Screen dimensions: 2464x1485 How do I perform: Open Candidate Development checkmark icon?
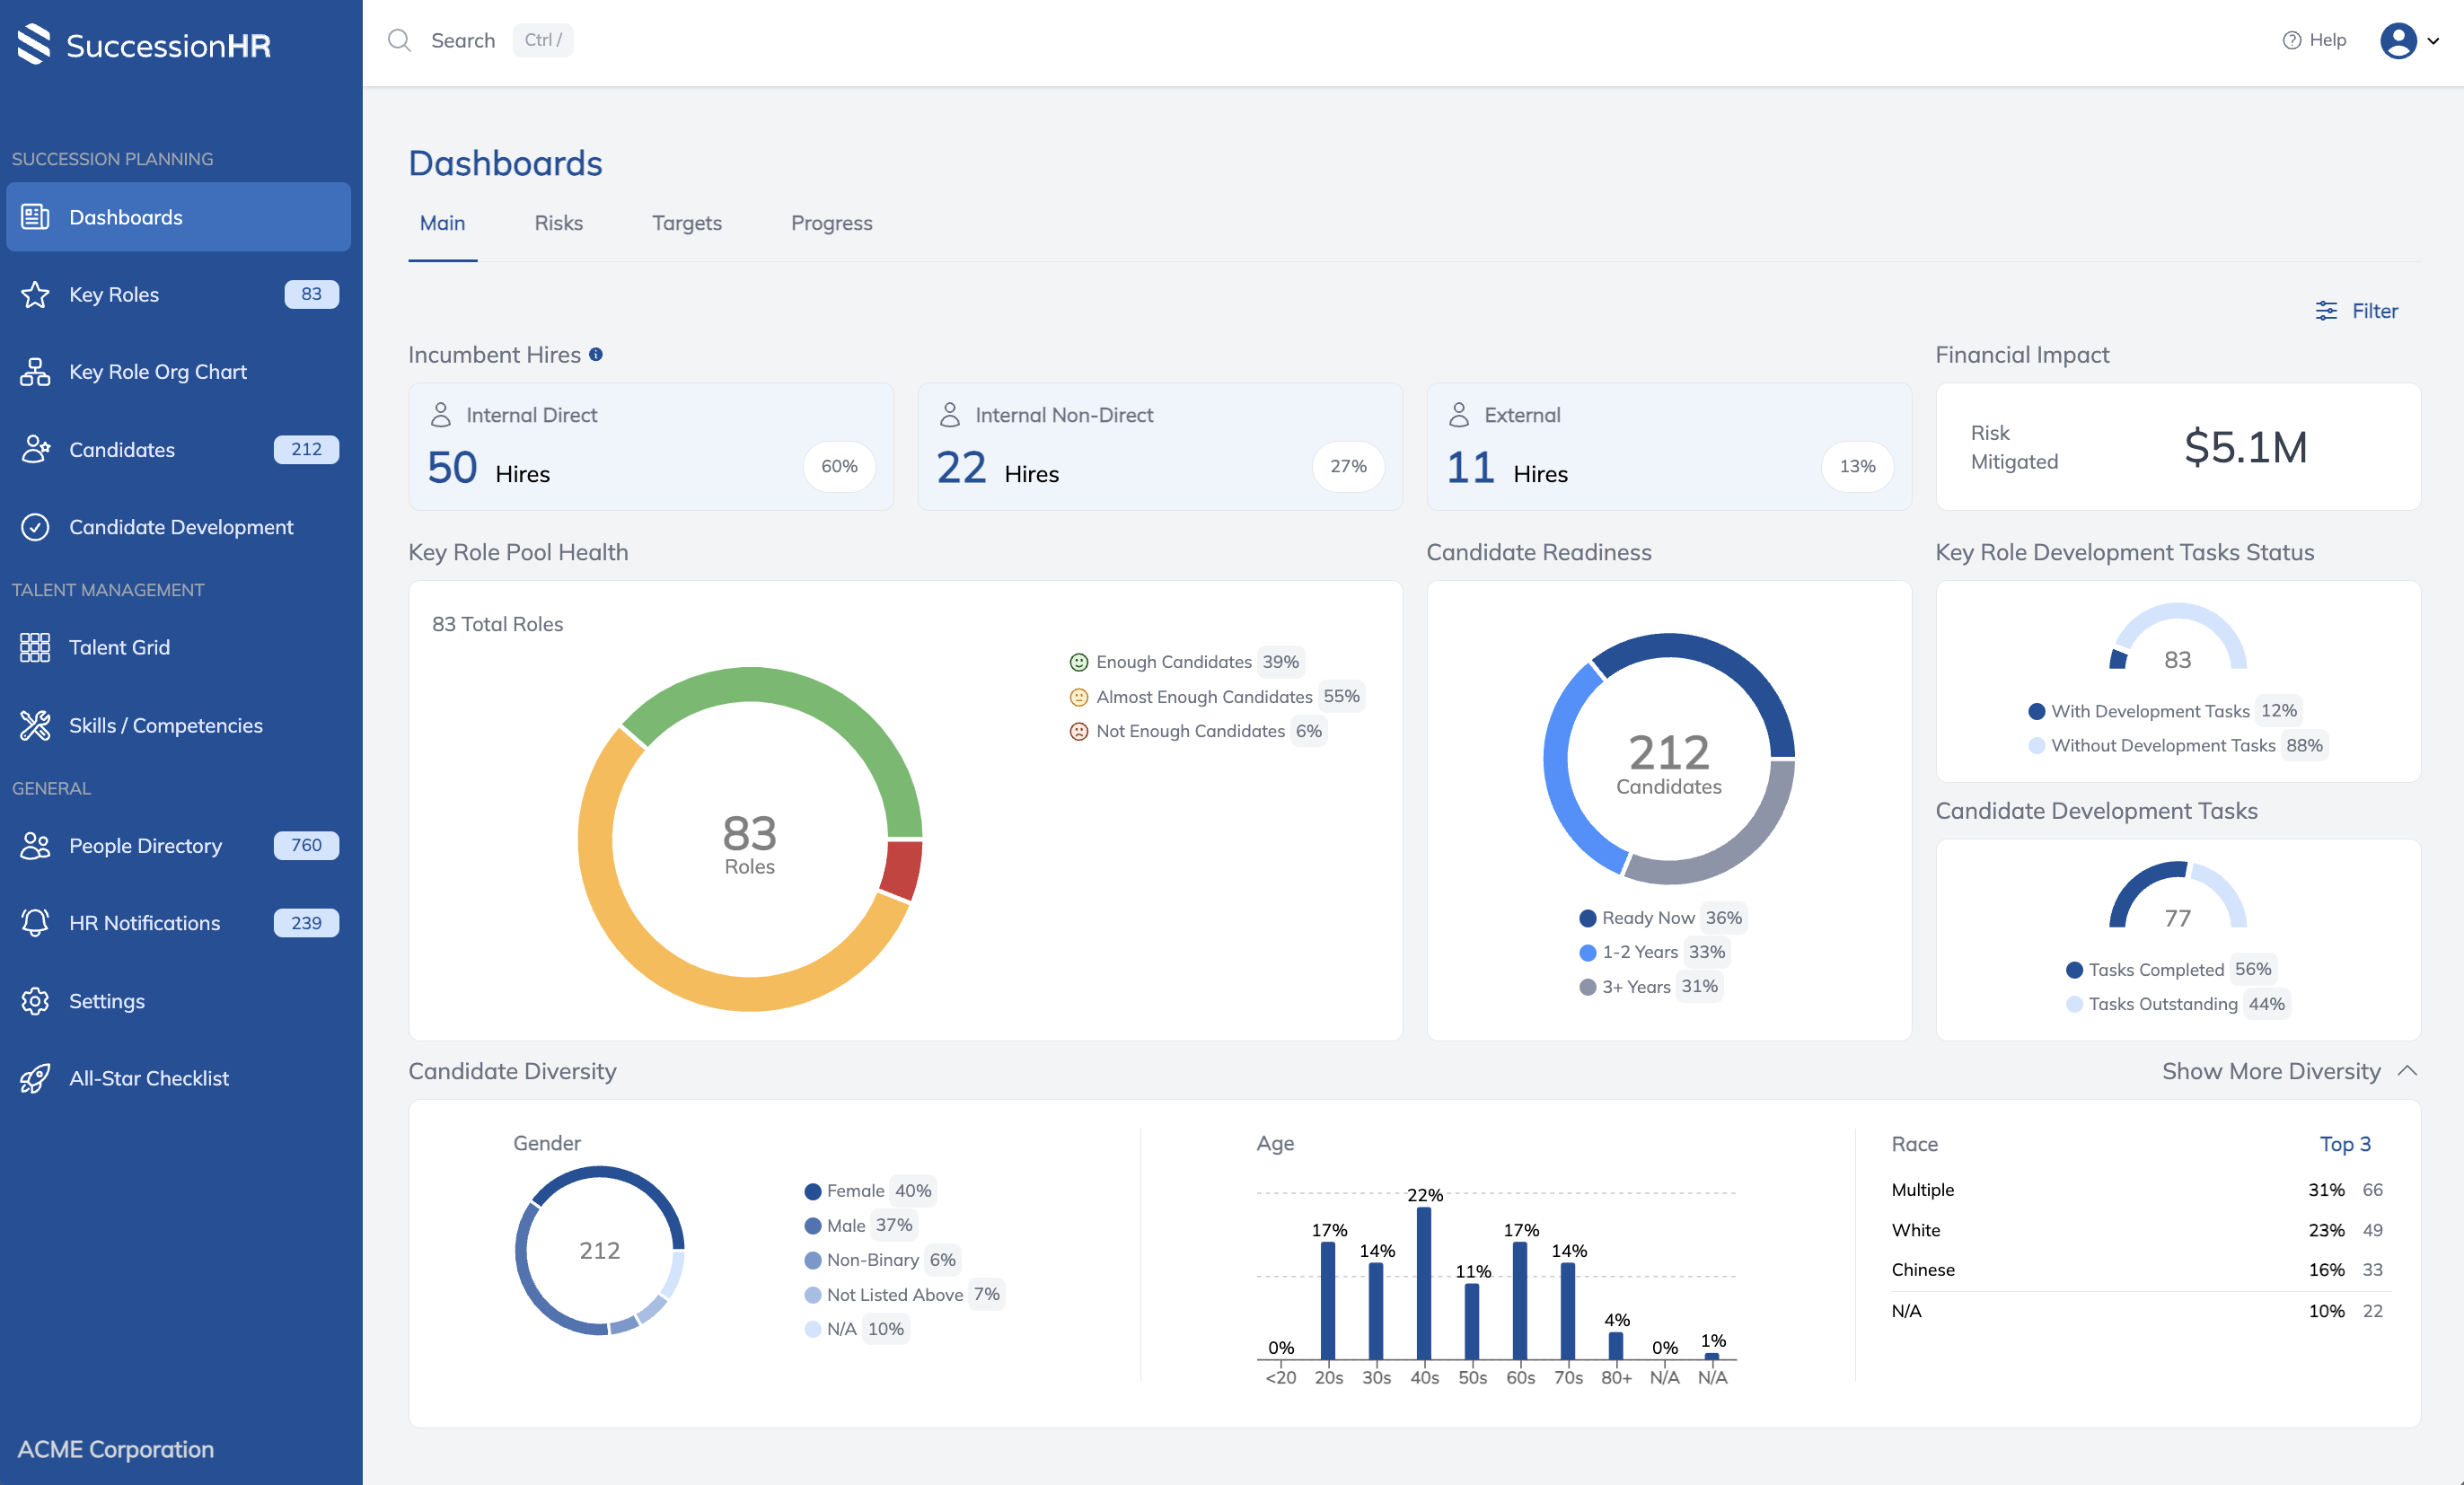(36, 527)
